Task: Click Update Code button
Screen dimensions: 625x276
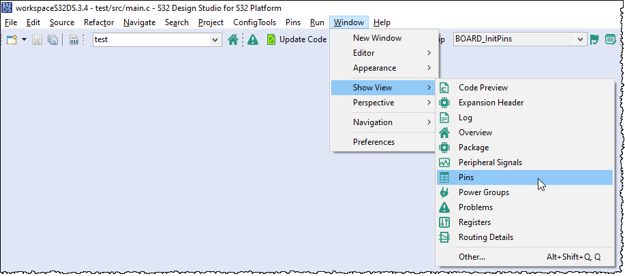Action: click(297, 39)
